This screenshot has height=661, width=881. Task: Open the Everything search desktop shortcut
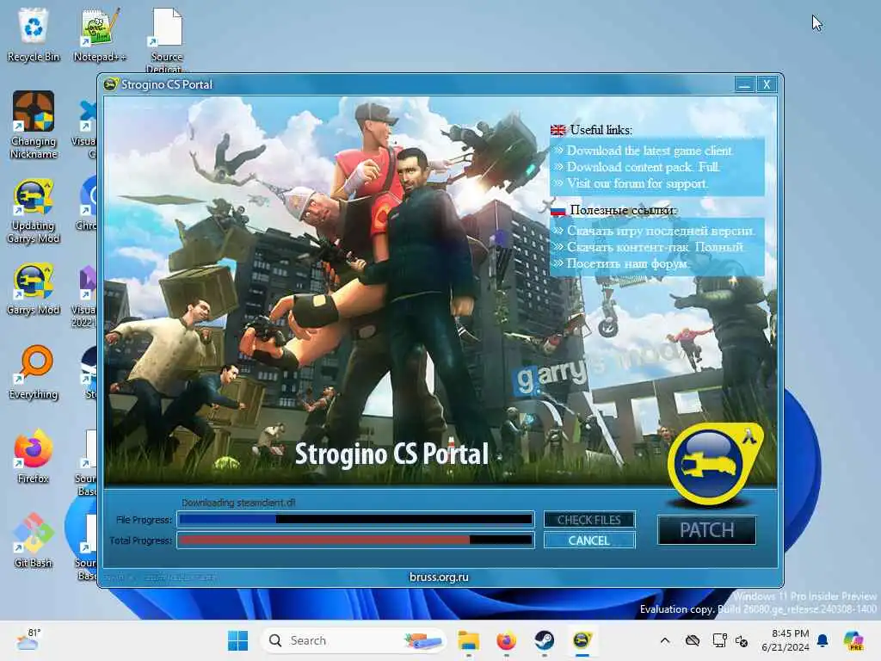pos(34,372)
